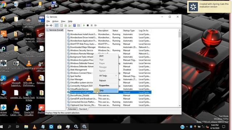Viewport: 232px width, 130px height.
Task: Select Web Management service row
Action: click(109, 70)
